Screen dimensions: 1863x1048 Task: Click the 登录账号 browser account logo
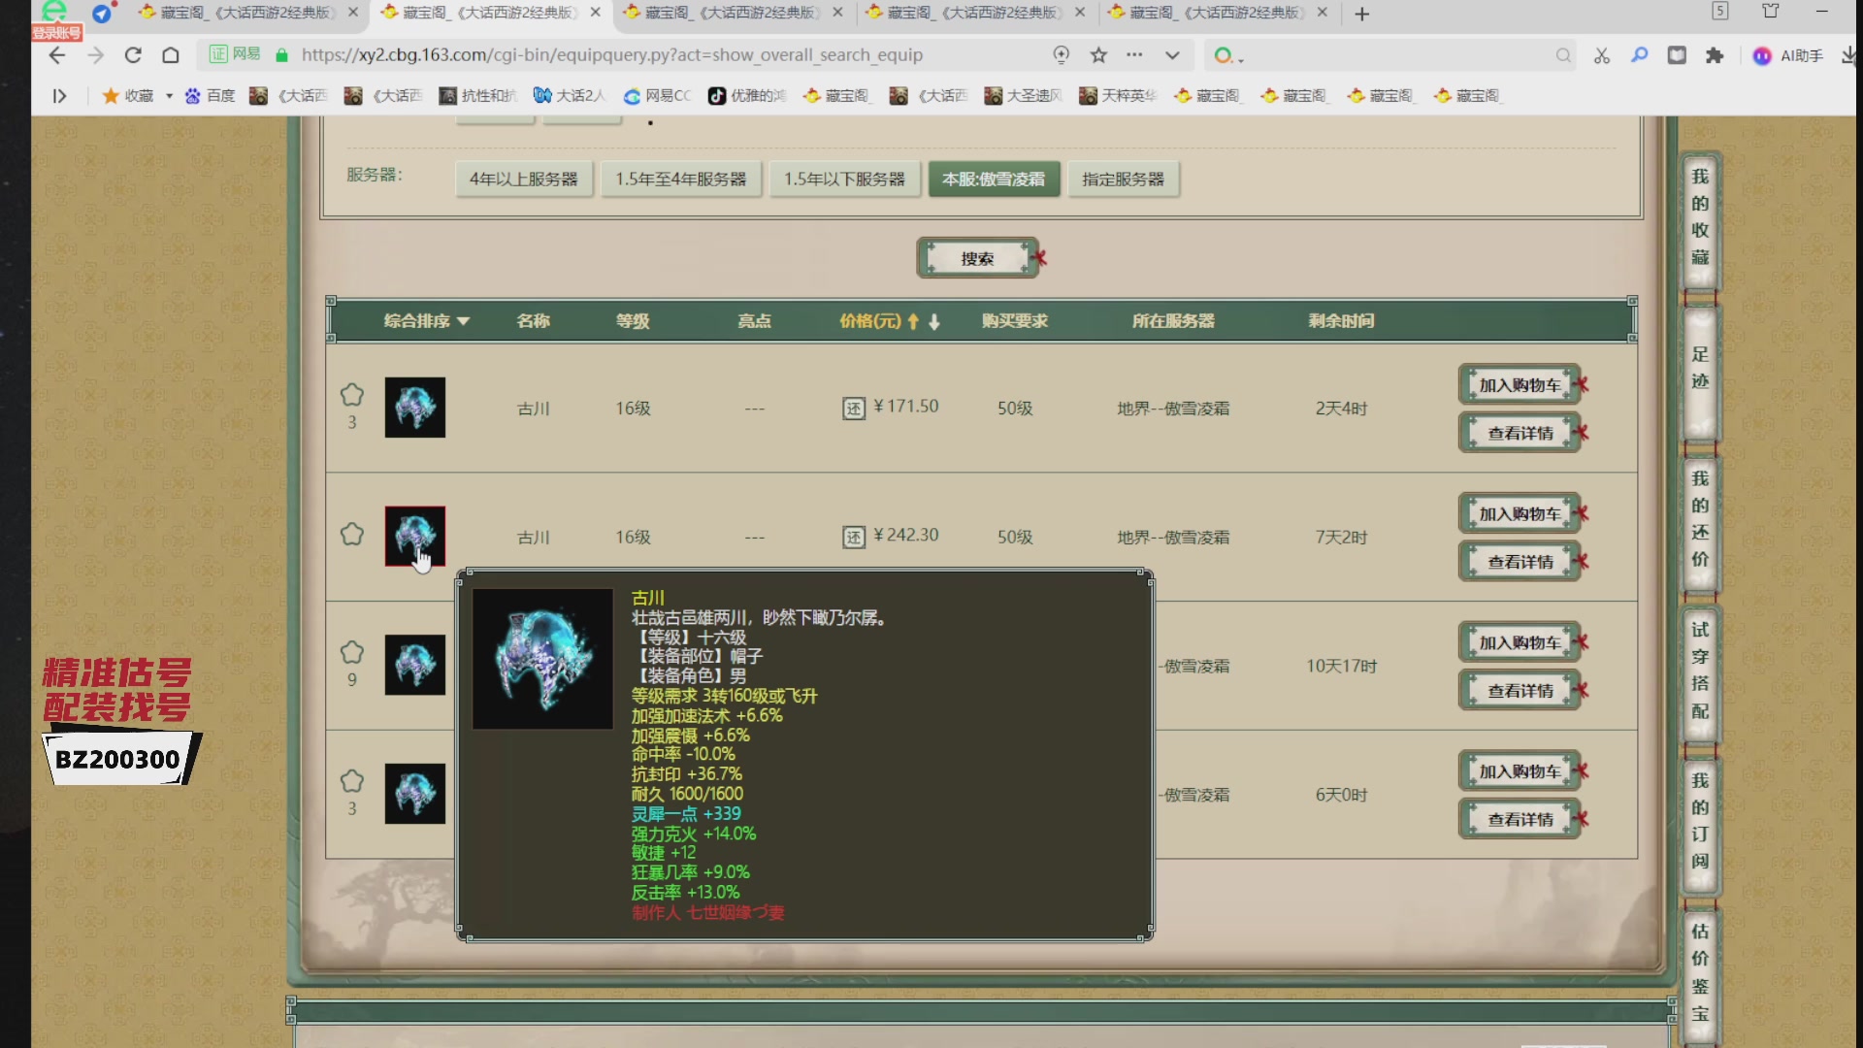[x=55, y=19]
